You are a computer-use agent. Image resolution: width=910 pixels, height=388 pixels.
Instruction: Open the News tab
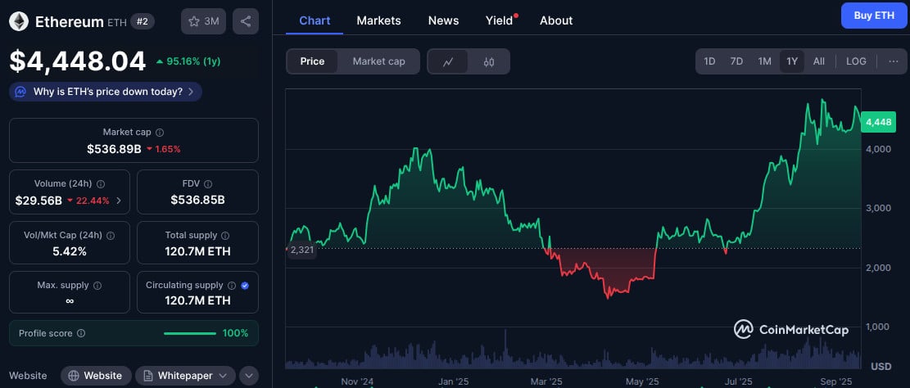[x=443, y=20]
